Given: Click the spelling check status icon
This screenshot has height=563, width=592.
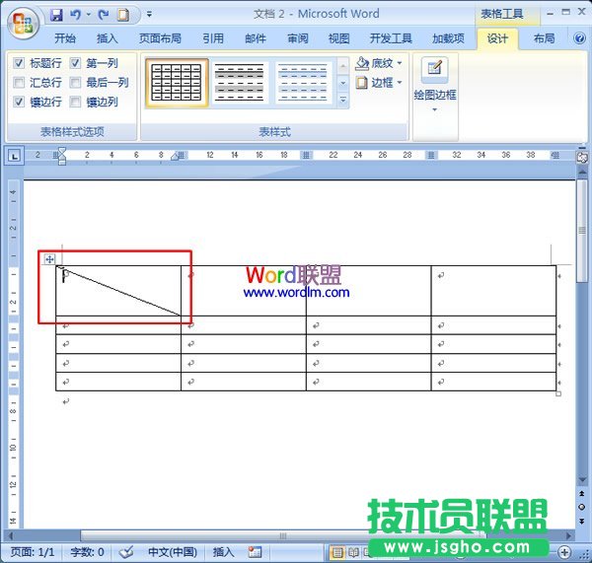Looking at the screenshot, I should pyautogui.click(x=126, y=552).
